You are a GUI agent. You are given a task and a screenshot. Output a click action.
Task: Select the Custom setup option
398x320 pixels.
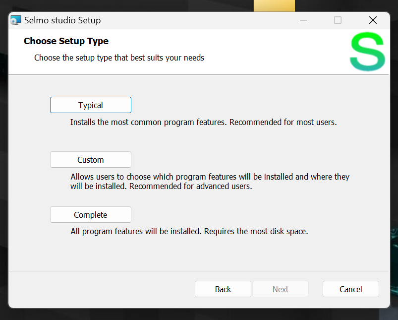[x=91, y=160]
